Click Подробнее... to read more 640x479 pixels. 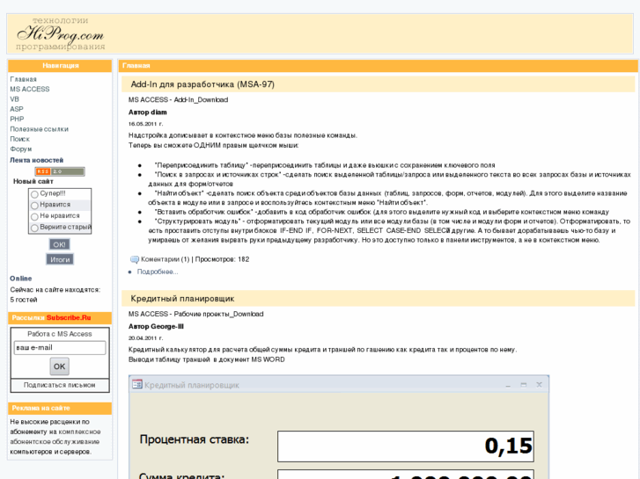point(158,272)
